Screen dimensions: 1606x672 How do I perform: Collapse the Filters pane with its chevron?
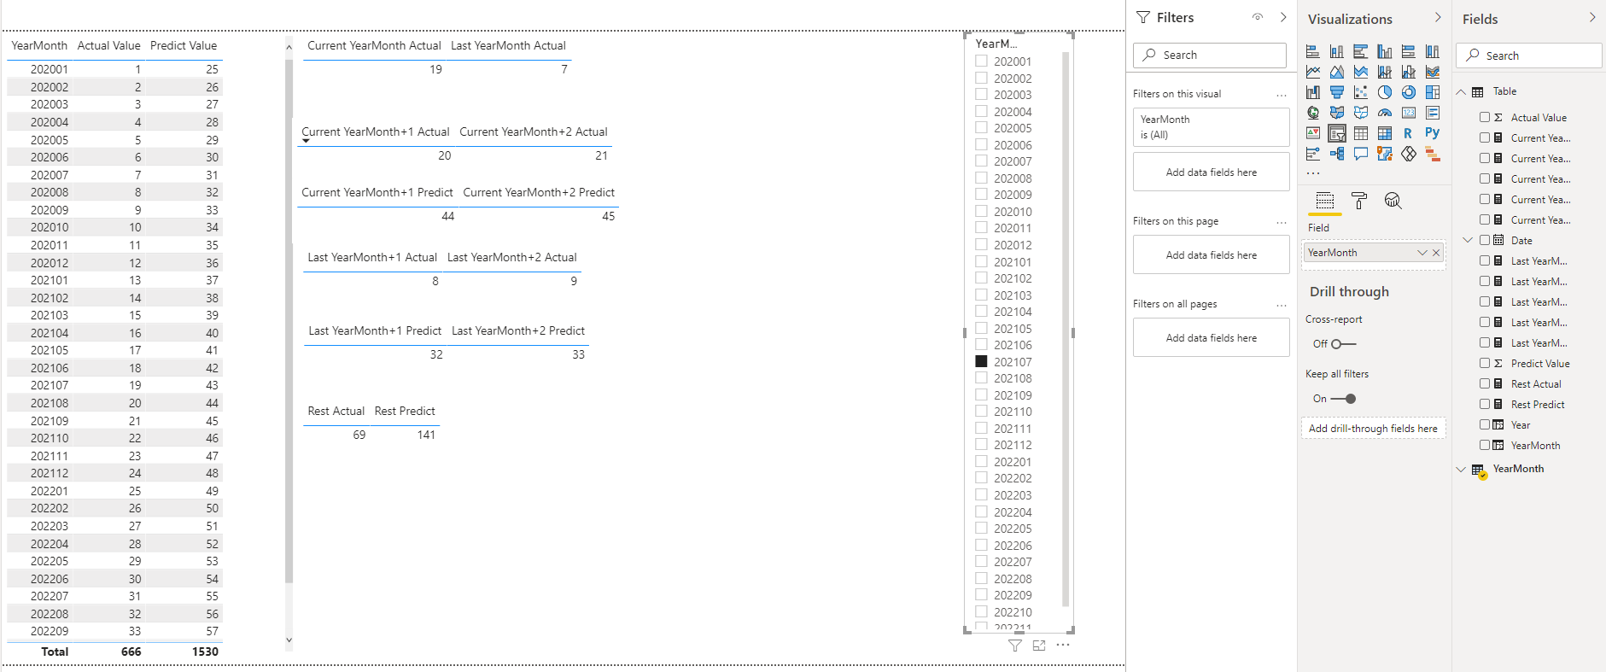(x=1283, y=17)
